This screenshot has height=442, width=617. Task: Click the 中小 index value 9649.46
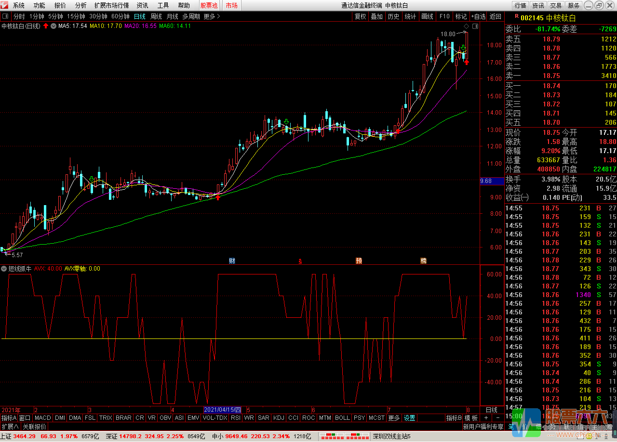pos(236,437)
